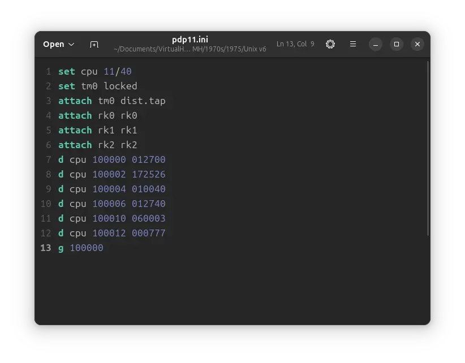The height and width of the screenshot is (363, 465).
Task: Open the hamburger main menu
Action: (353, 44)
